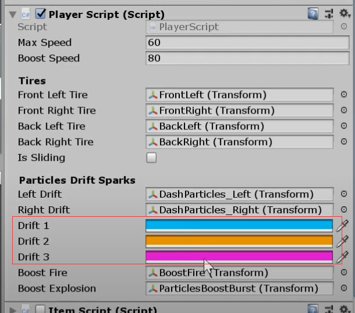The width and height of the screenshot is (355, 313).
Task: Click the Boost Speed property label
Action: (49, 59)
